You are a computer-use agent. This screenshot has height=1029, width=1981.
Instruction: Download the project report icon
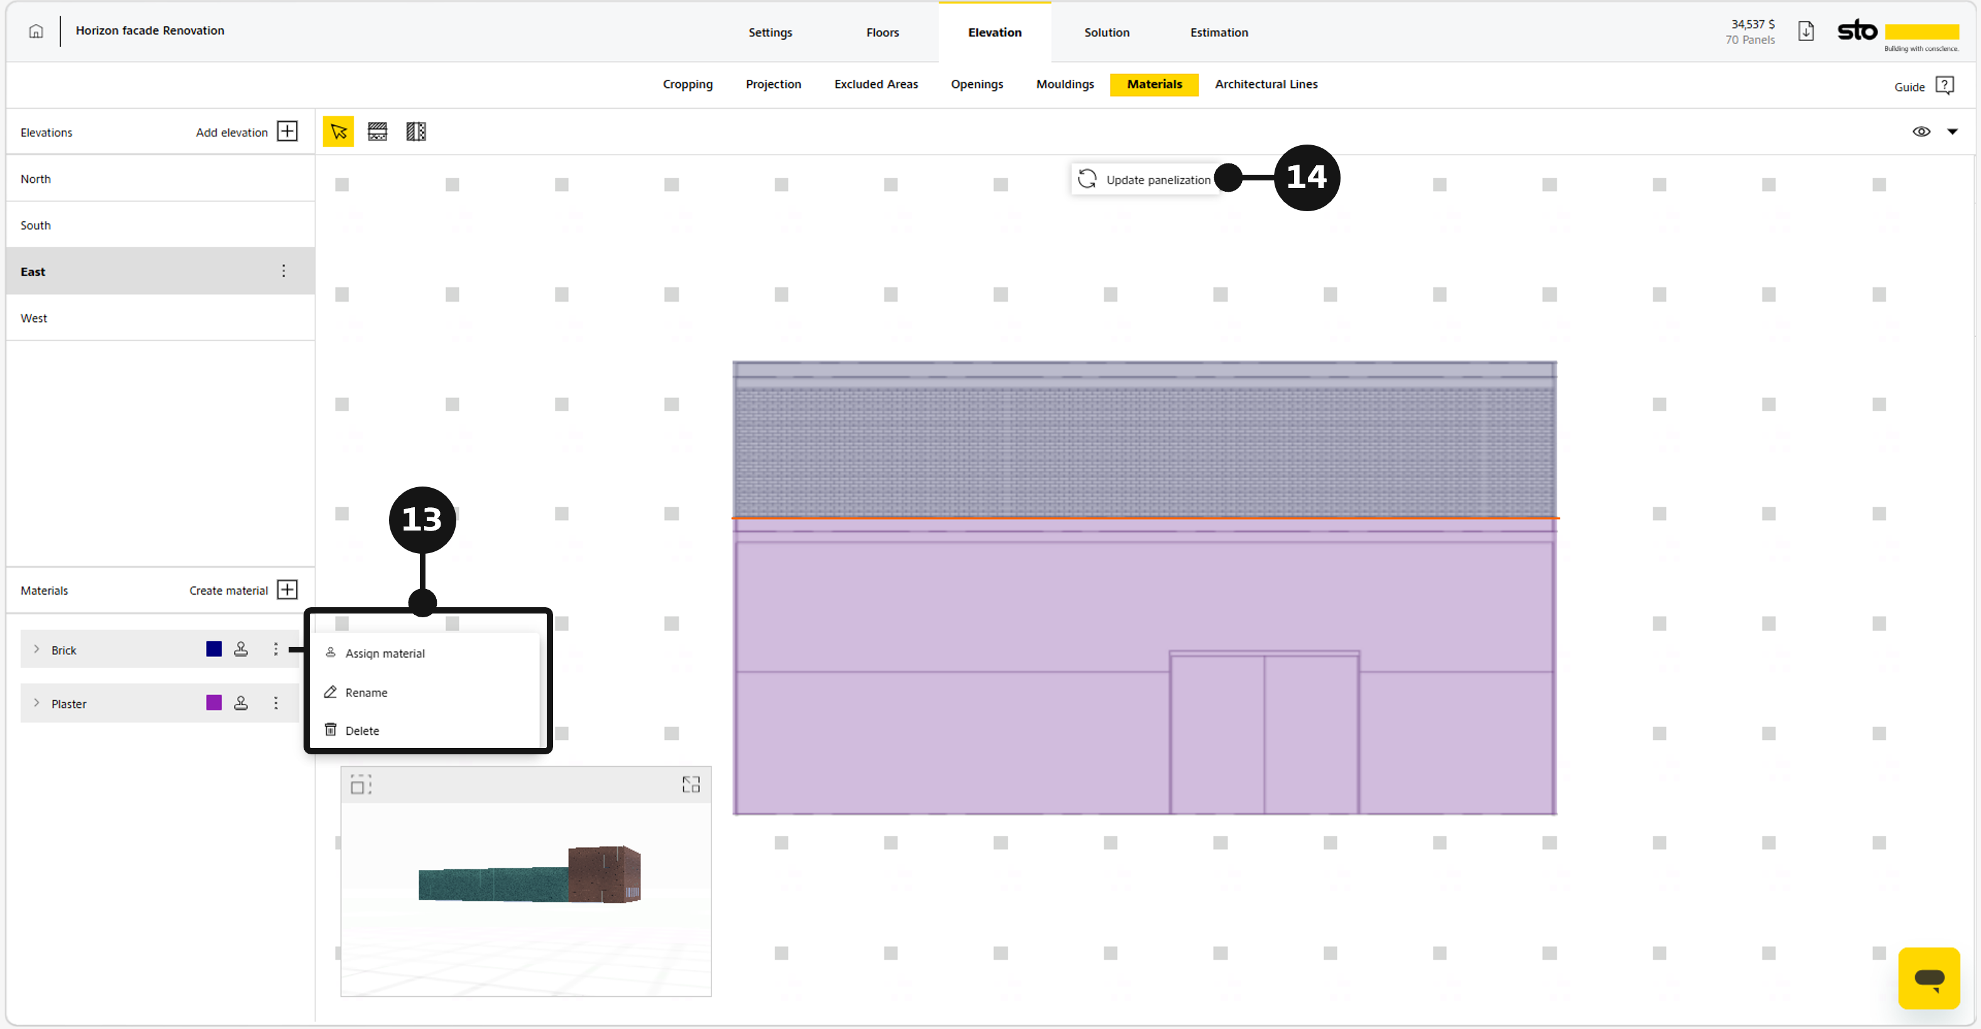(x=1806, y=31)
